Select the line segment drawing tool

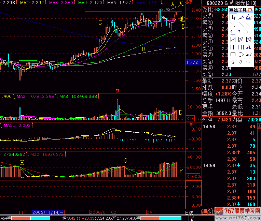(233, 25)
